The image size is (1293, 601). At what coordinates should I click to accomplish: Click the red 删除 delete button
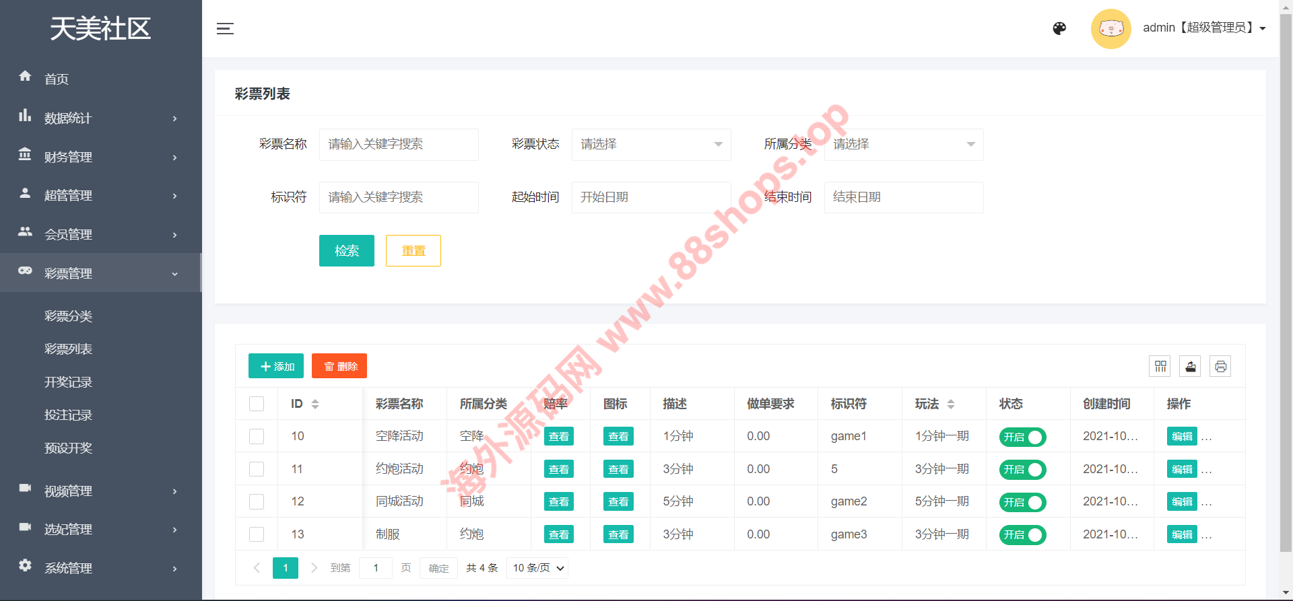coord(339,366)
